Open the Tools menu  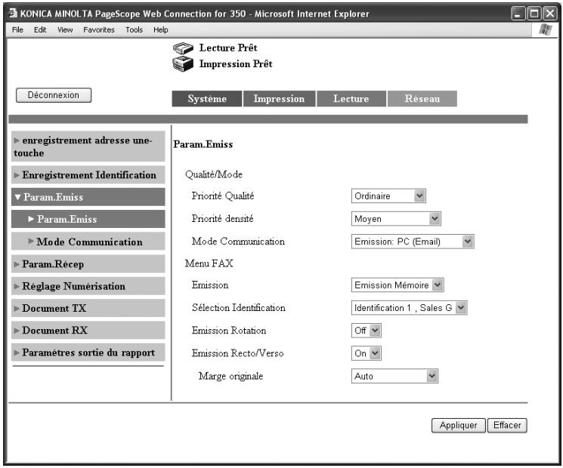pyautogui.click(x=134, y=29)
